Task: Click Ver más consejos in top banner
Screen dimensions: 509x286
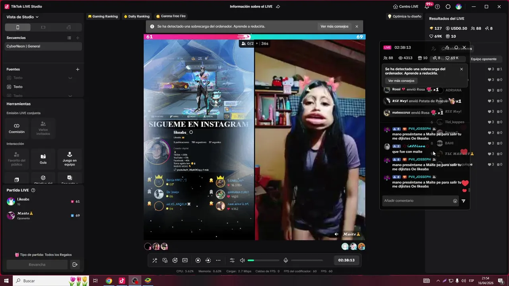Action: coord(334,27)
